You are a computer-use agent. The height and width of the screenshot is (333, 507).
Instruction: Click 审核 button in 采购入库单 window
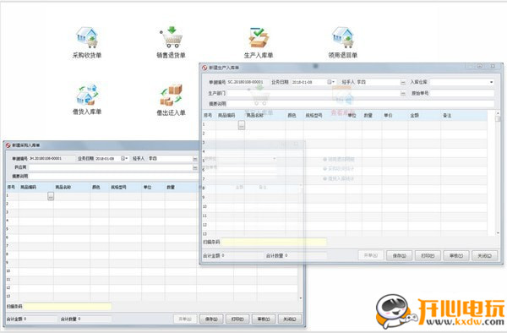pyautogui.click(x=264, y=319)
